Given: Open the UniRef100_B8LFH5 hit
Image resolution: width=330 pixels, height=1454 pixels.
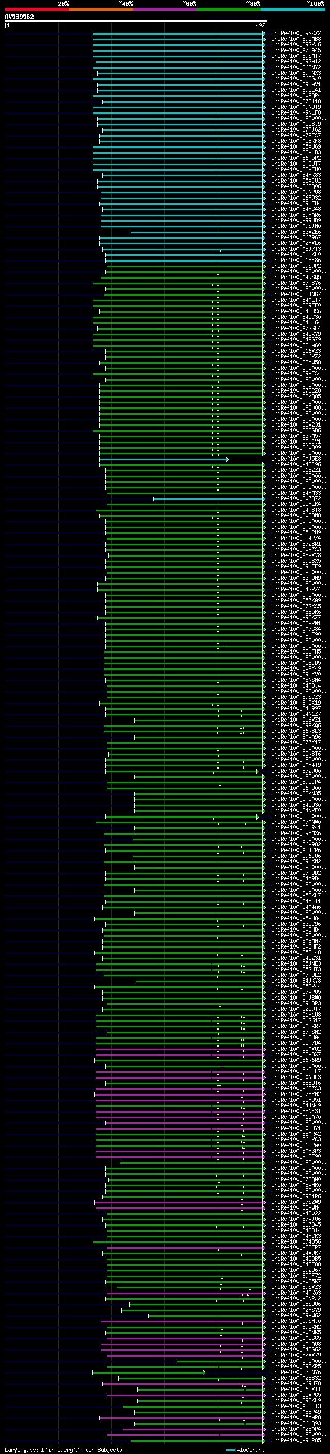Looking at the screenshot, I should point(296,652).
